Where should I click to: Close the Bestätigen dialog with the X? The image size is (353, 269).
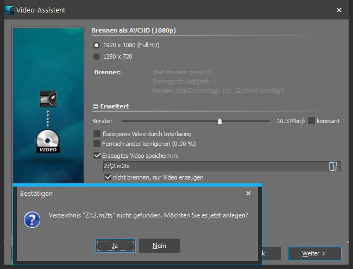click(248, 193)
